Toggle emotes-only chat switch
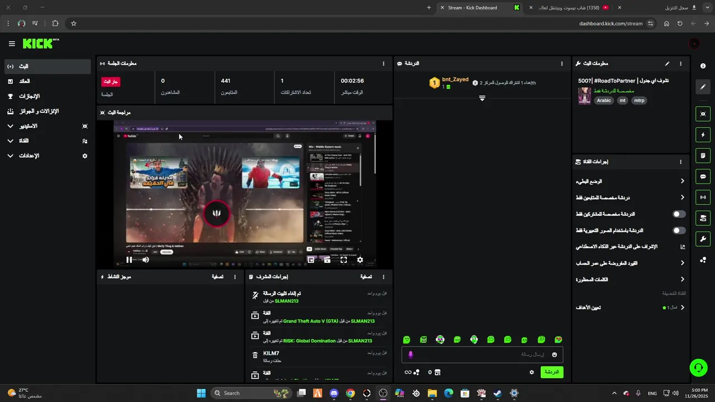715x402 pixels. (679, 230)
